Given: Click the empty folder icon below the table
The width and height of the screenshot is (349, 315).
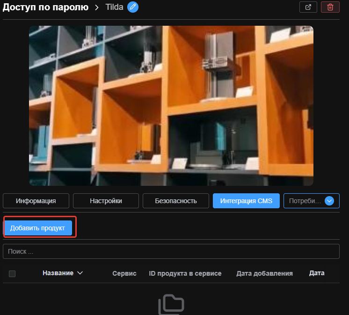Looking at the screenshot, I should tap(171, 304).
